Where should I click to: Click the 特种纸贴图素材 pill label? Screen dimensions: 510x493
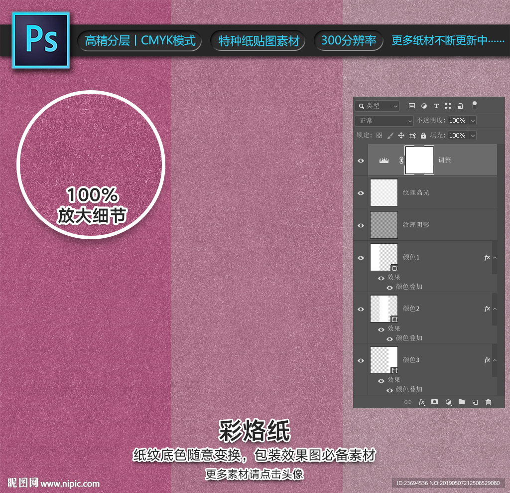point(258,41)
